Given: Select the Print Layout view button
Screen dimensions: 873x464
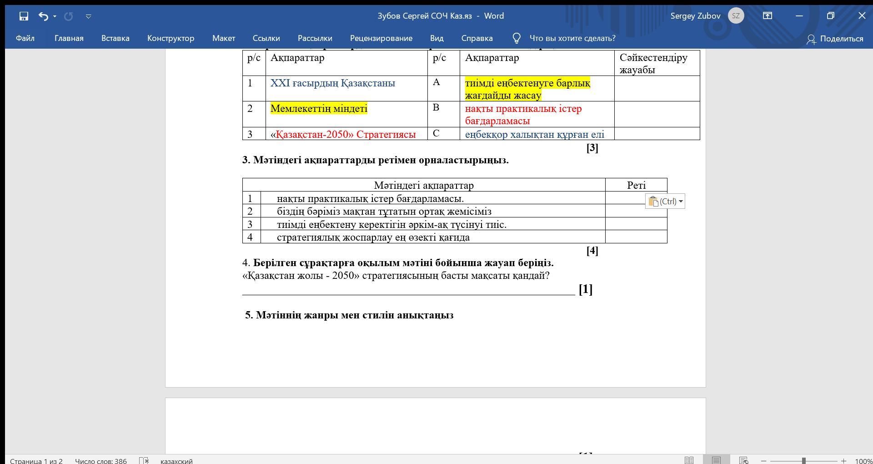Looking at the screenshot, I should [x=717, y=460].
